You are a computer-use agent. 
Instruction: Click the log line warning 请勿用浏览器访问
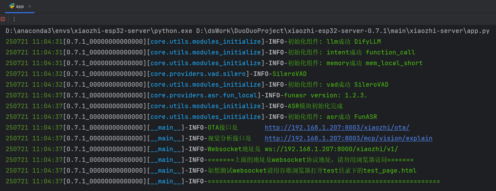[210, 160]
